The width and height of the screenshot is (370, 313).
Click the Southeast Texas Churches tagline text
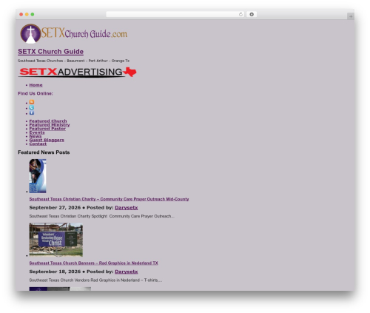(x=73, y=61)
